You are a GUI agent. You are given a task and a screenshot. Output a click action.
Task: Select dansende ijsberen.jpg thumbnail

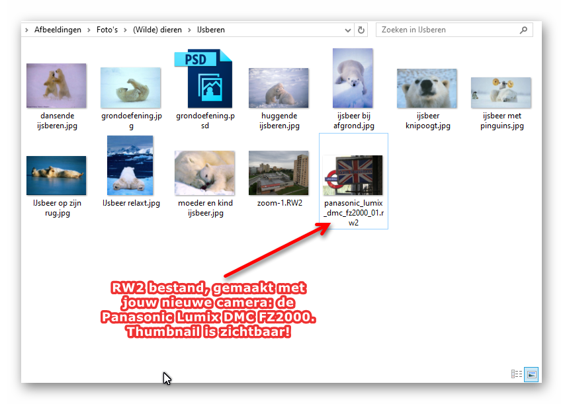coord(56,85)
